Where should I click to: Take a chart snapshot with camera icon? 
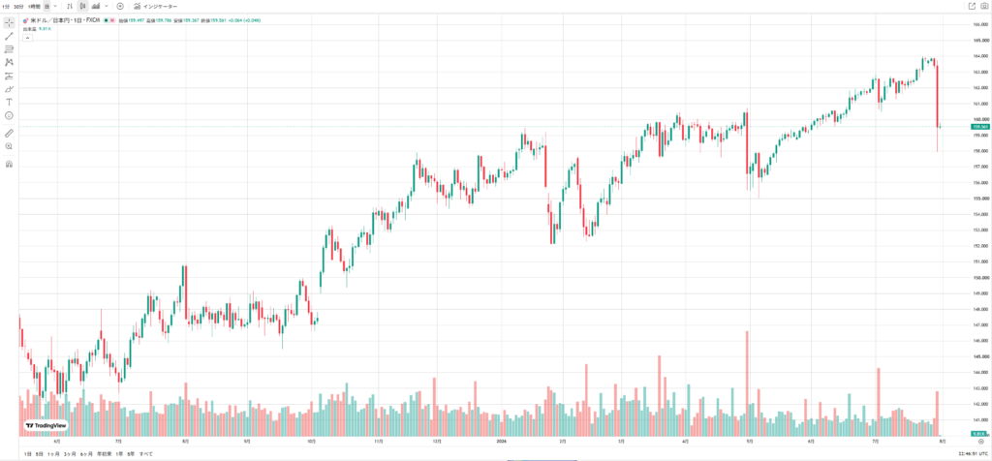click(984, 6)
